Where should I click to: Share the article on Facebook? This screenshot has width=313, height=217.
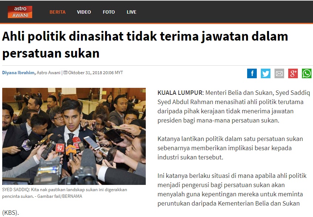coord(252,73)
